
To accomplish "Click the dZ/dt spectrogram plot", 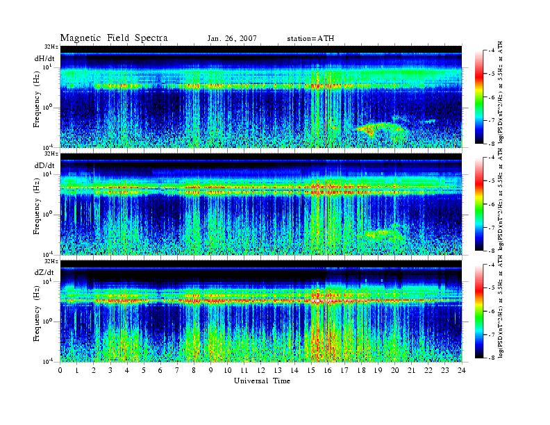I will [x=261, y=311].
